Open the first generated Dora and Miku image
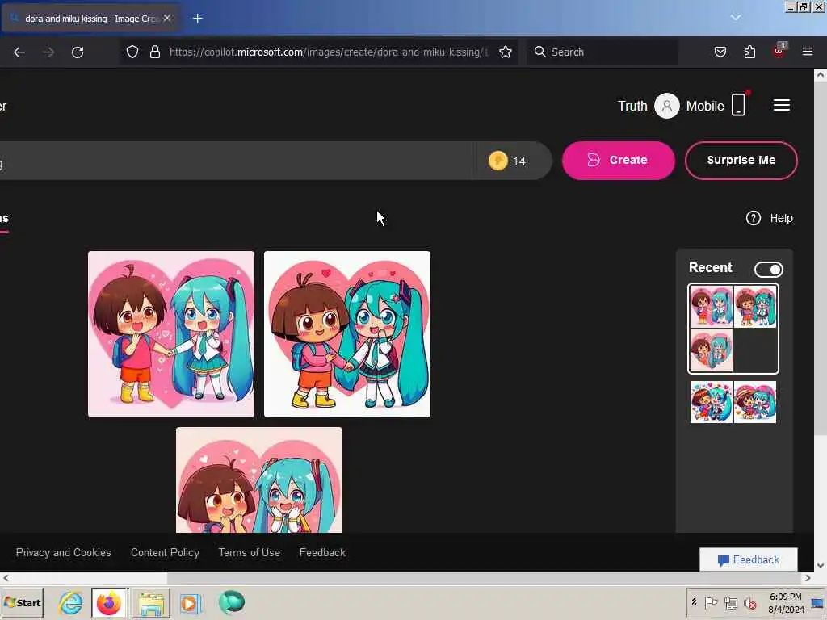The image size is (827, 620). pos(171,333)
